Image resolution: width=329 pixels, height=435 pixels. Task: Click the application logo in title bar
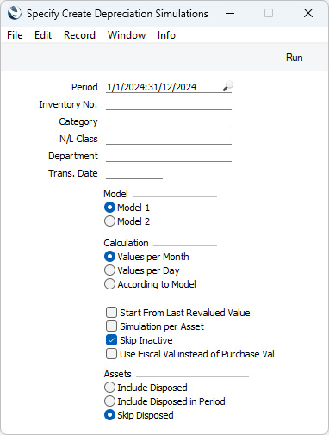click(x=15, y=13)
